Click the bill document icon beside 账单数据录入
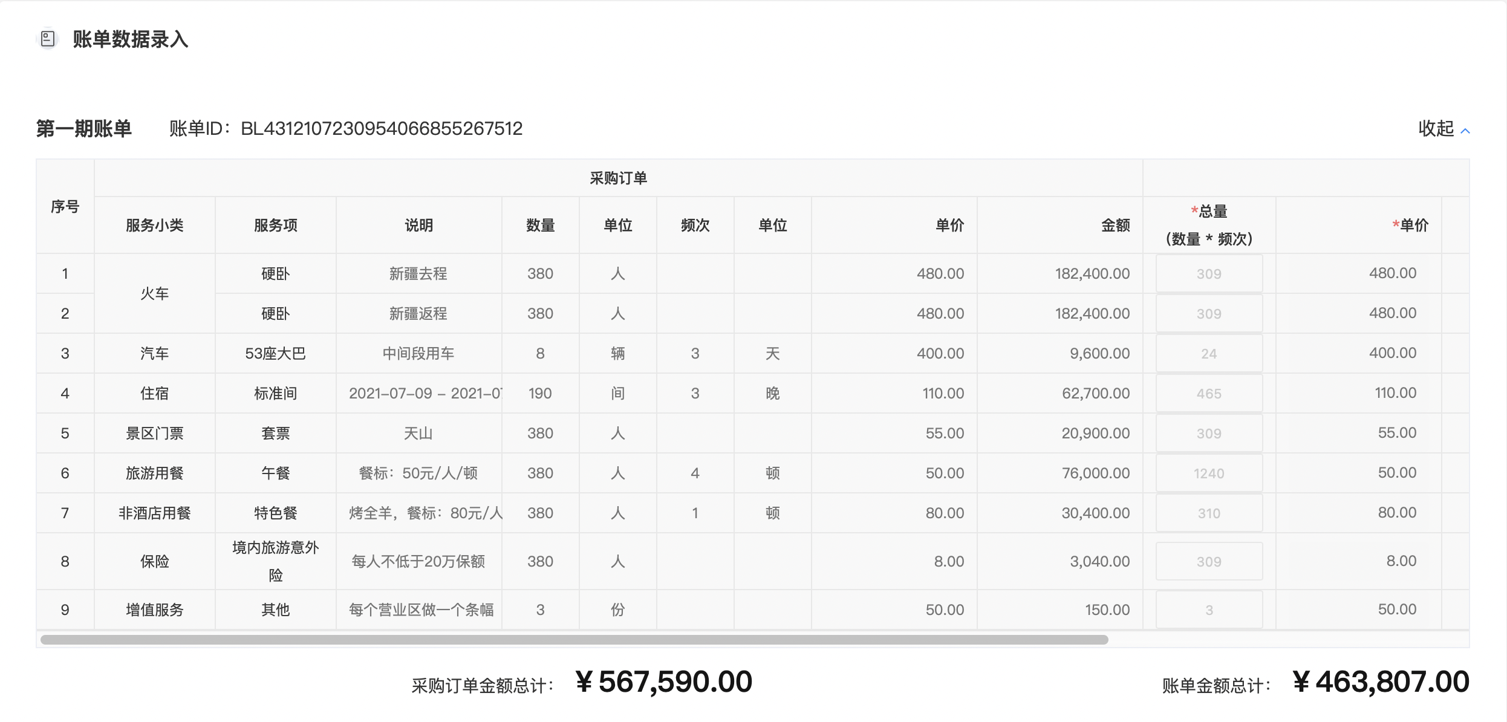The width and height of the screenshot is (1507, 722). coord(48,39)
